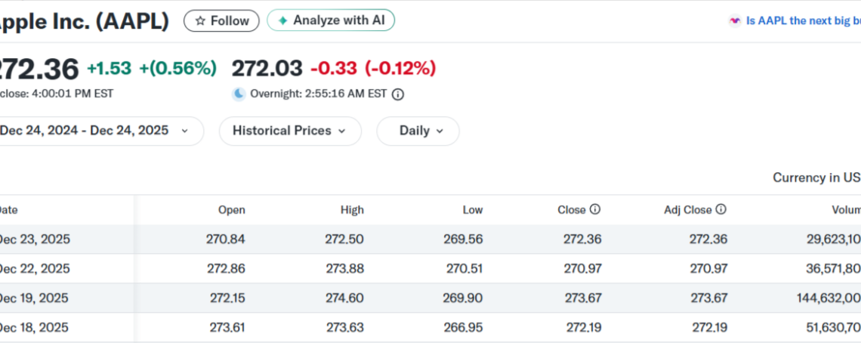Click the green percentage +(0.56%)
This screenshot has height=343, width=861.
(178, 68)
